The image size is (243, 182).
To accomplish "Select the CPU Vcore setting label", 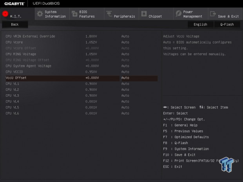I will (x=14, y=42).
